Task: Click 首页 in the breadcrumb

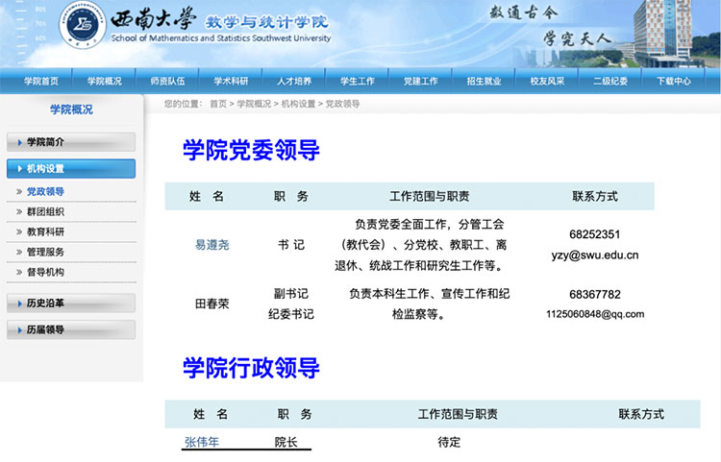Action: (218, 104)
